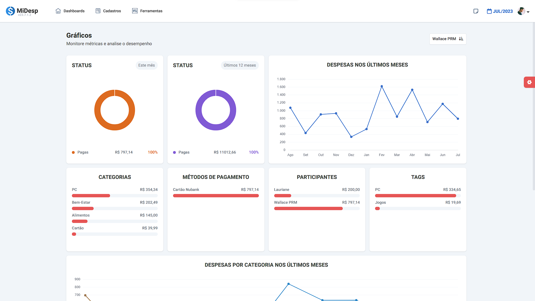Click the Últimos 12 meses badge
The image size is (535, 301).
click(240, 65)
